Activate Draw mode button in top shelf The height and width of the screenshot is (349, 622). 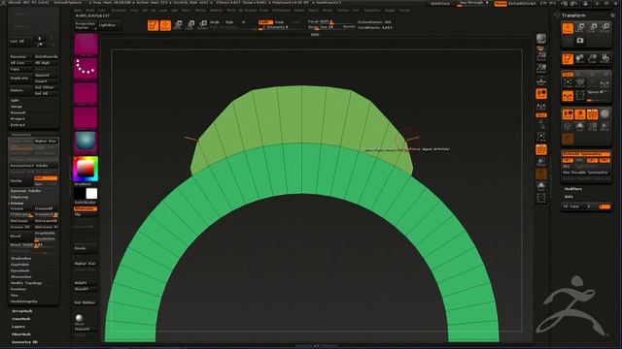(x=165, y=25)
